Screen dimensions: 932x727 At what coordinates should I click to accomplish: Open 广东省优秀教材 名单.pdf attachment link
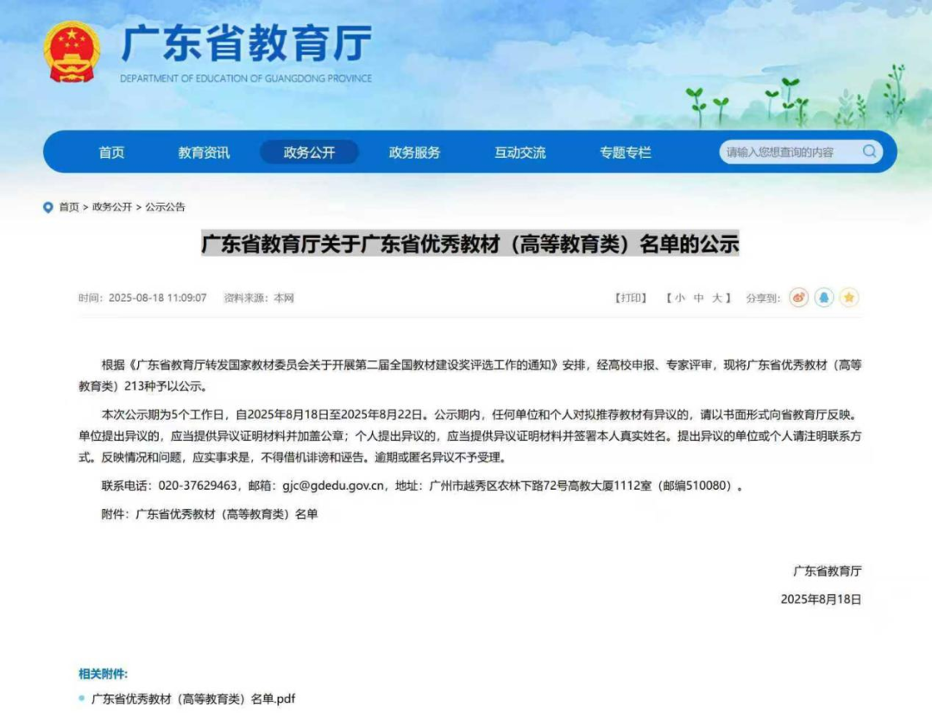pyautogui.click(x=193, y=699)
